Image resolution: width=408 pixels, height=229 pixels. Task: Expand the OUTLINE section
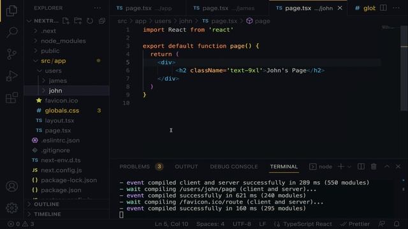pos(66,204)
